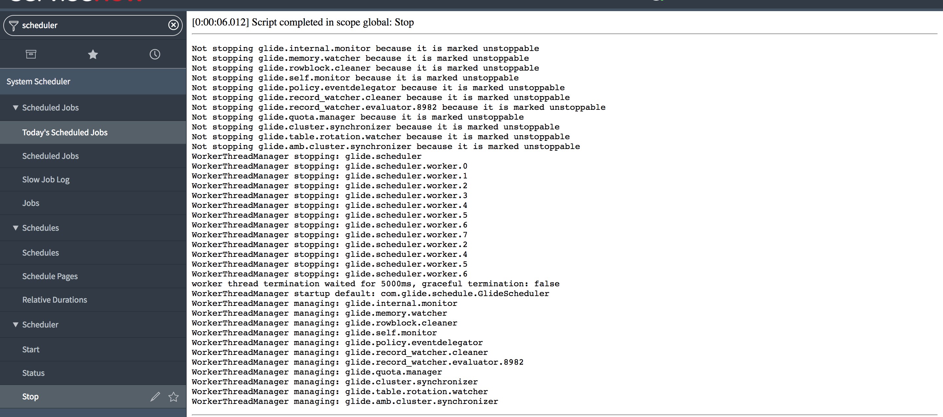Click 'managing: glide.table.rotation.watcher' log line
The width and height of the screenshot is (943, 417).
[x=340, y=392]
